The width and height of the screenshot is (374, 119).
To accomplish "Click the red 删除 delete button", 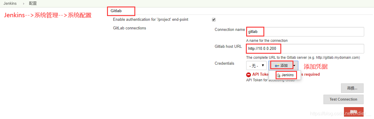I will pos(353,112).
